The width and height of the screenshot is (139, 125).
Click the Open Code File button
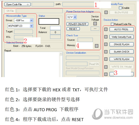point(18,4)
